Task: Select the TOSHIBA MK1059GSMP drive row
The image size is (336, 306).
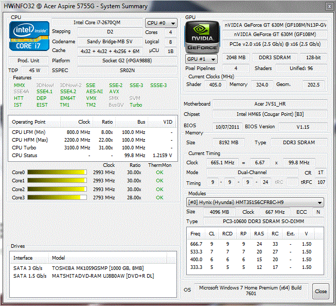Action: coord(93,268)
